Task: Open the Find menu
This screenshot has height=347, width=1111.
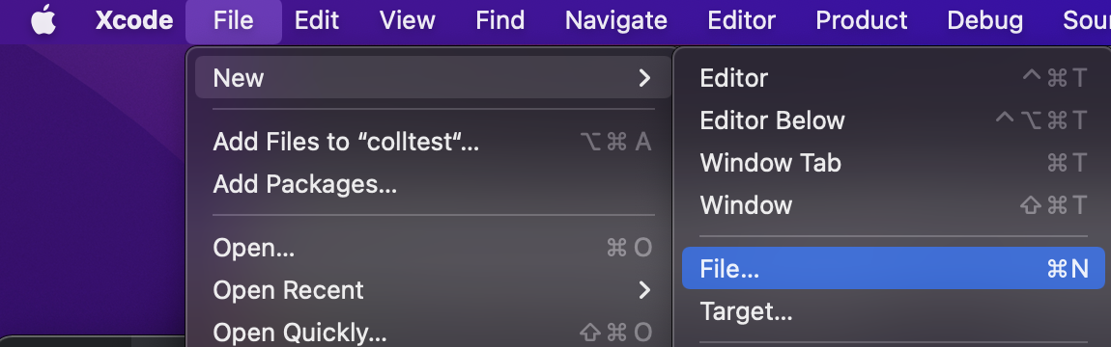Action: pyautogui.click(x=499, y=20)
